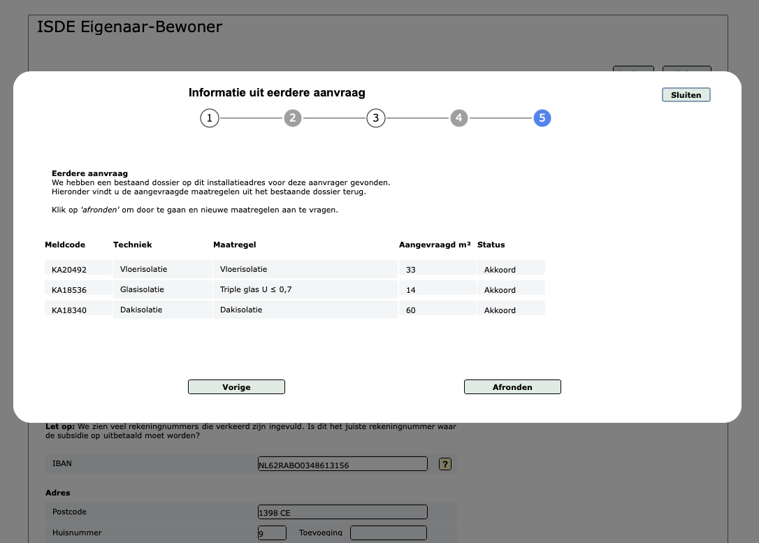This screenshot has height=543, width=759.
Task: Click the Techniek column header
Action: [x=132, y=245]
